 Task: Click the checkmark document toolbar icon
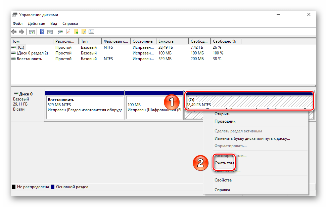(x=68, y=32)
